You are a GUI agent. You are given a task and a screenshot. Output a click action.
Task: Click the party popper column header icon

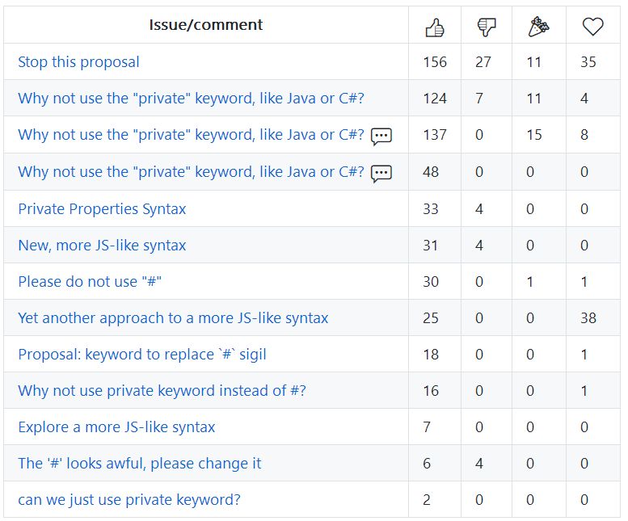coord(538,27)
